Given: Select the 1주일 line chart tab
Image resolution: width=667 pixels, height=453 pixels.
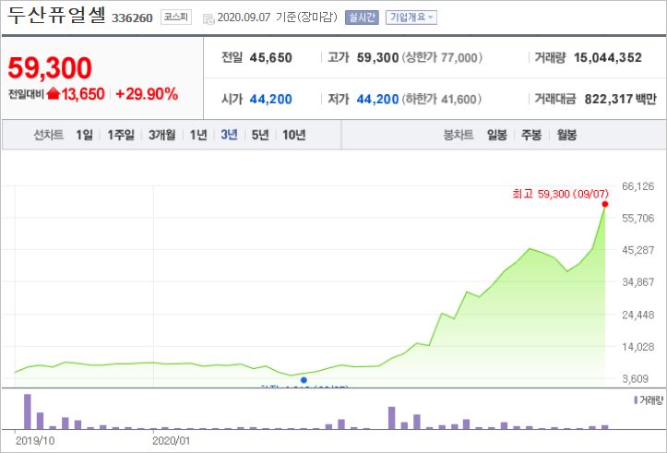Looking at the screenshot, I should click(x=121, y=135).
